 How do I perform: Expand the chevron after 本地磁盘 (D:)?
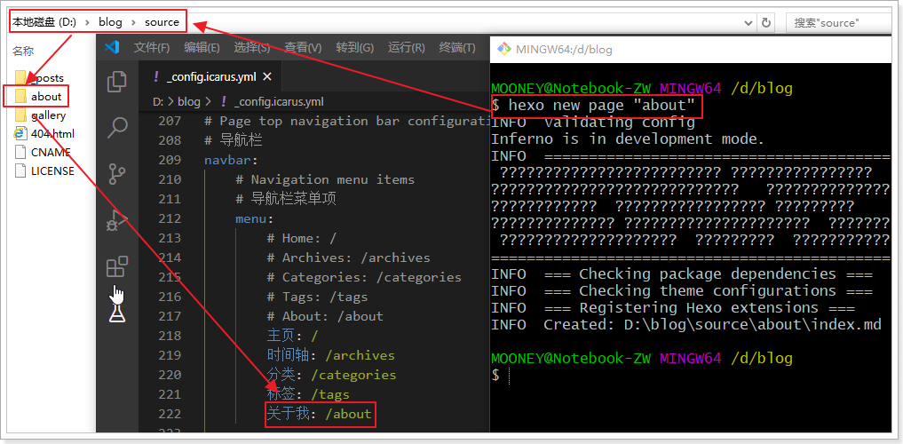coord(88,22)
